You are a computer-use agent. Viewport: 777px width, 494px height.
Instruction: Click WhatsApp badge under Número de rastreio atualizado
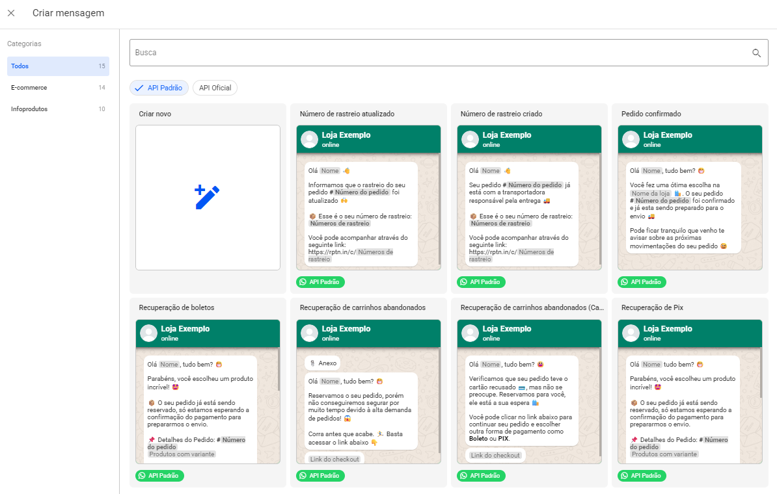(321, 282)
